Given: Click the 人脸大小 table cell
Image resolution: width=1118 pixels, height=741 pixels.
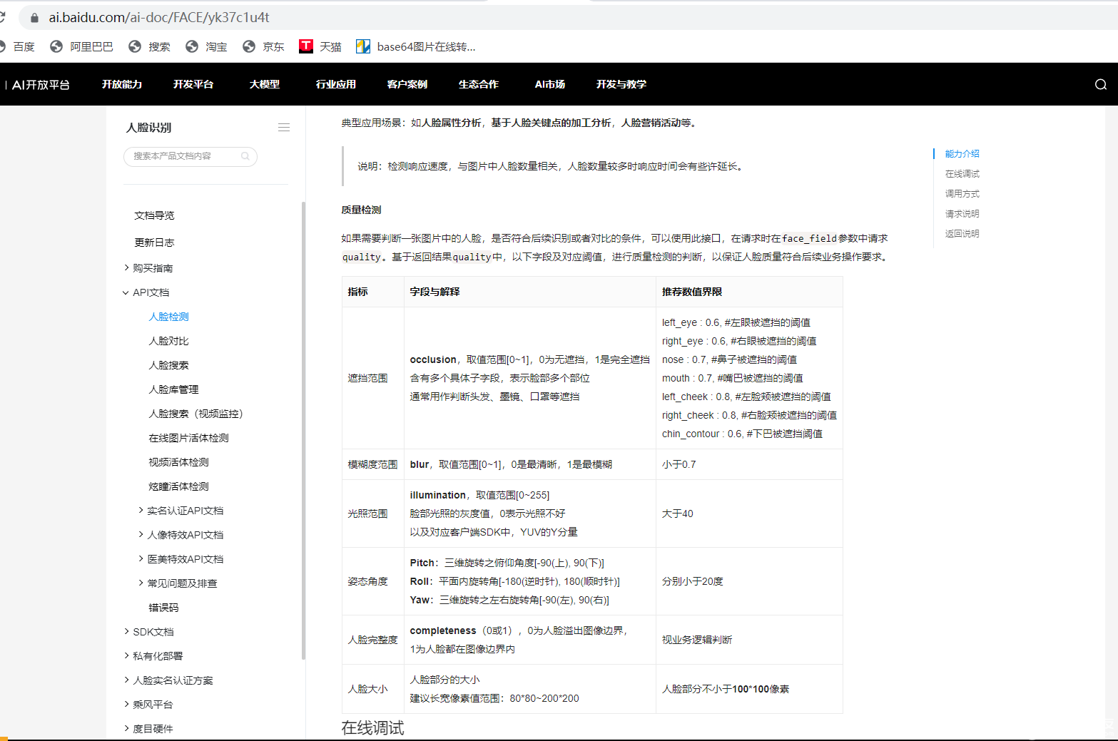Looking at the screenshot, I should point(373,689).
